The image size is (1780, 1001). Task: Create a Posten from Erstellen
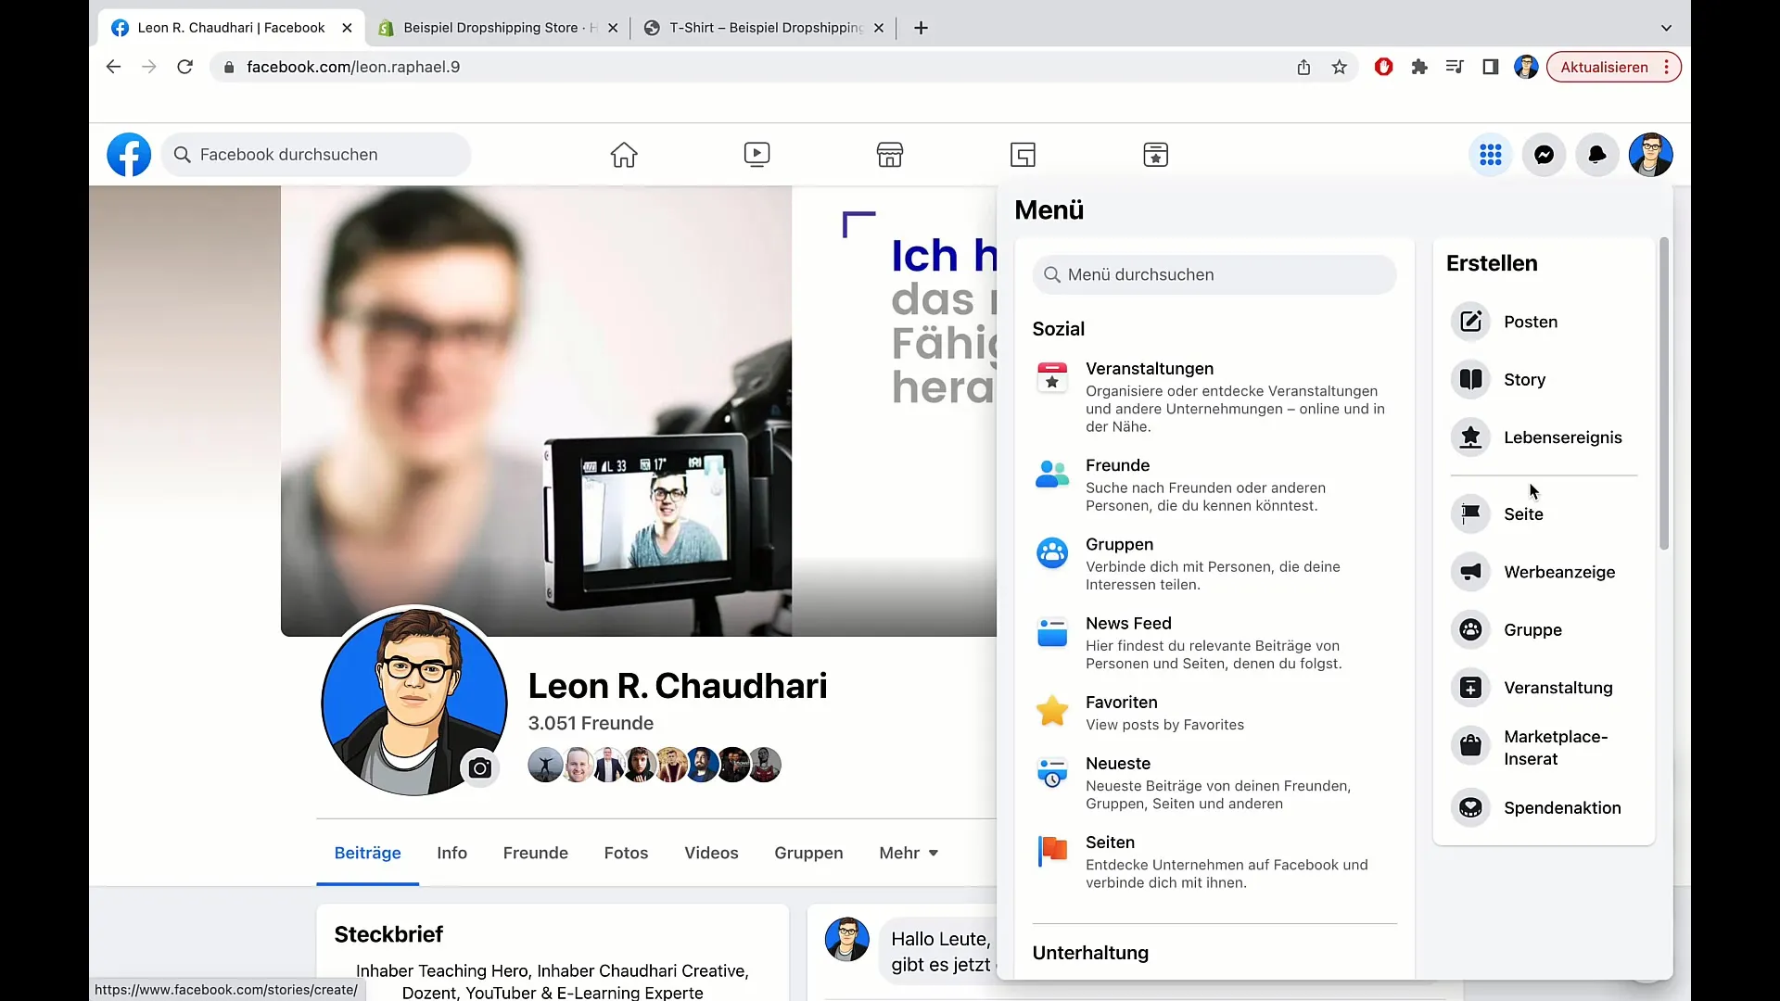(x=1545, y=322)
